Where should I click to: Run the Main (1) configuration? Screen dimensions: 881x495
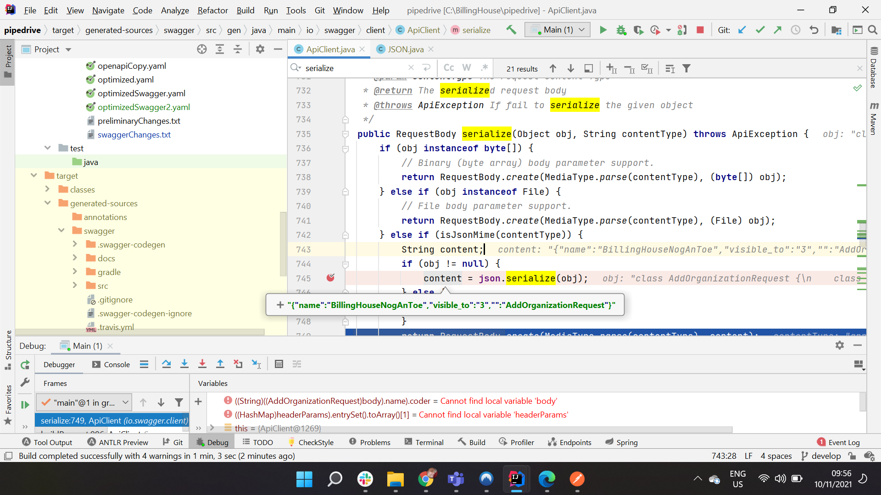603,30
